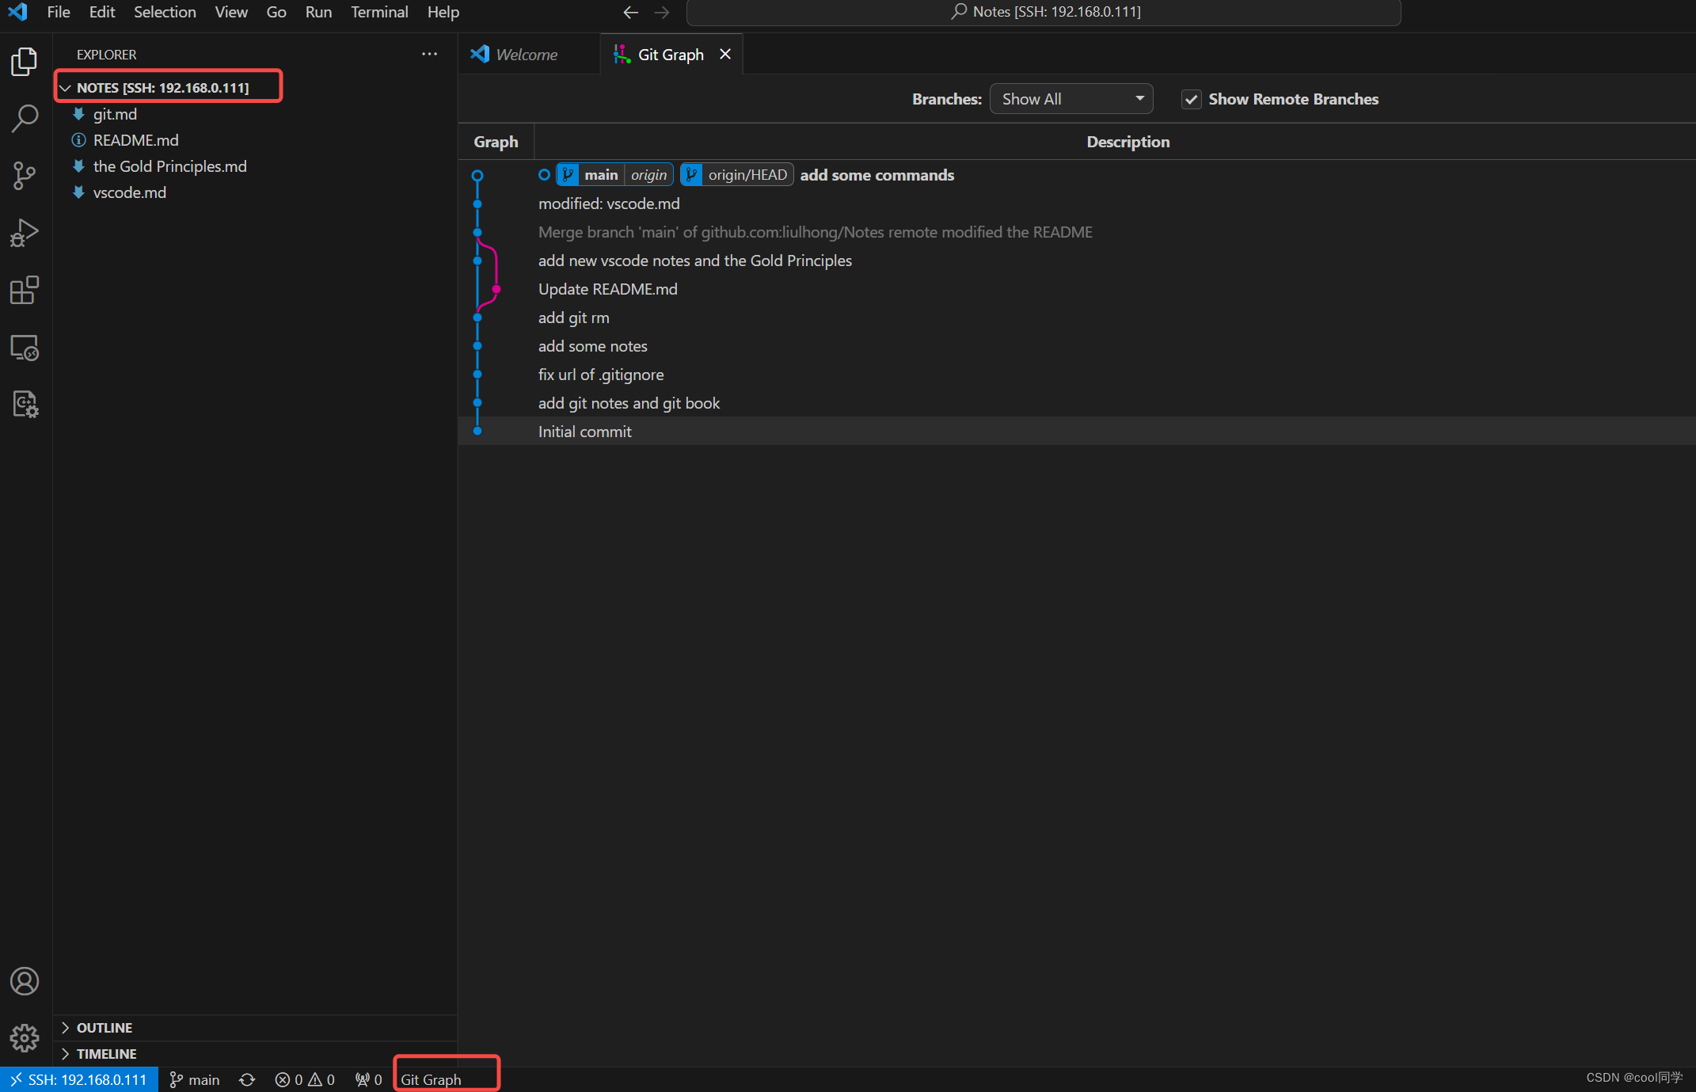
Task: Click the head commit circle in graph
Action: click(x=477, y=175)
